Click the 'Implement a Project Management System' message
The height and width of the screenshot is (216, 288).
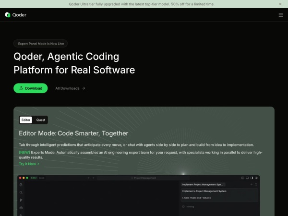pos(204,191)
